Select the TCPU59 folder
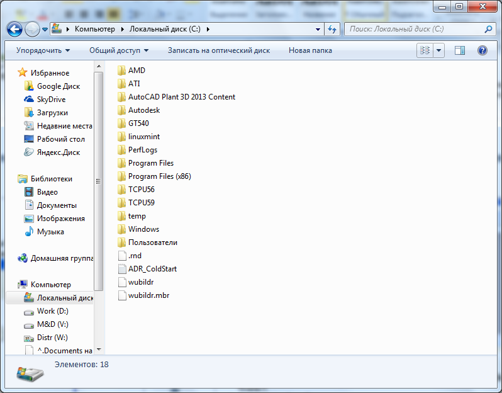 click(136, 203)
